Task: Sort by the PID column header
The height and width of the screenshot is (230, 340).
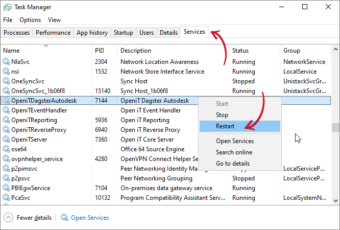Action: (x=100, y=51)
